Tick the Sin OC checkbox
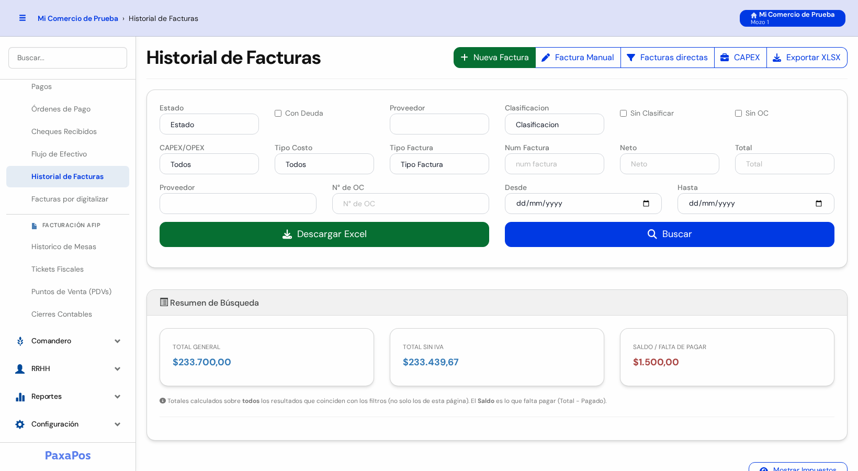 pyautogui.click(x=739, y=114)
